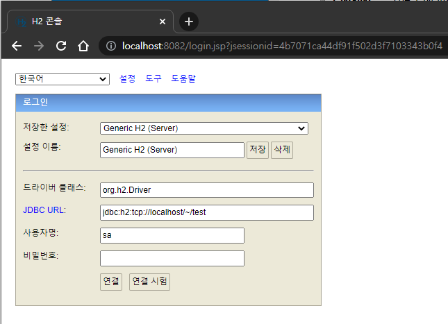Reload the page with refresh icon
Screen dimensions: 448x324
click(61, 46)
